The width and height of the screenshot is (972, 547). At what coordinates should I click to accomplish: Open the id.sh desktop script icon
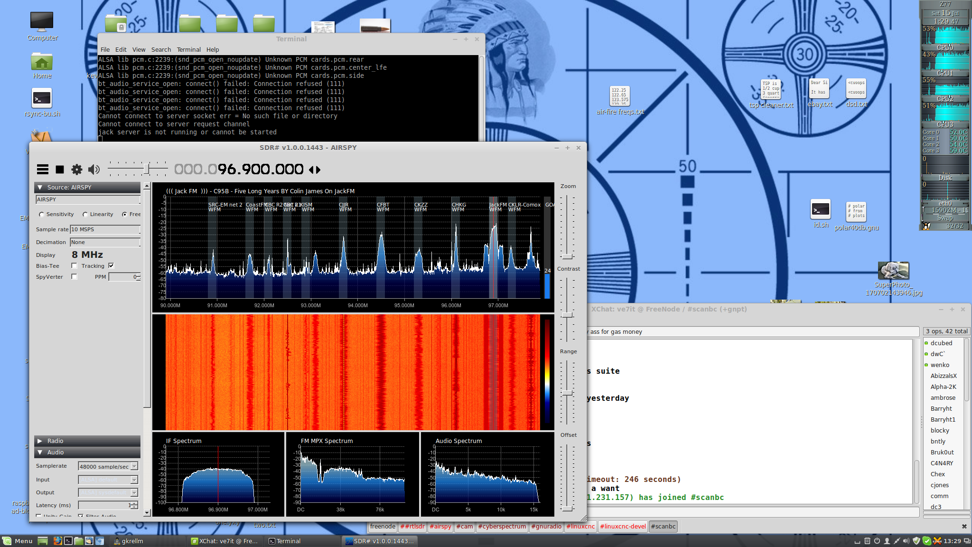point(821,214)
